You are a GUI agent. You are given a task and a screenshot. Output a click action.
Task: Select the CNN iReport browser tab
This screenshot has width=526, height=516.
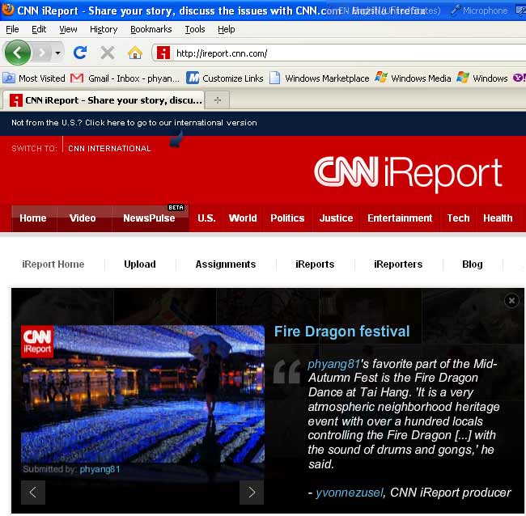(103, 100)
